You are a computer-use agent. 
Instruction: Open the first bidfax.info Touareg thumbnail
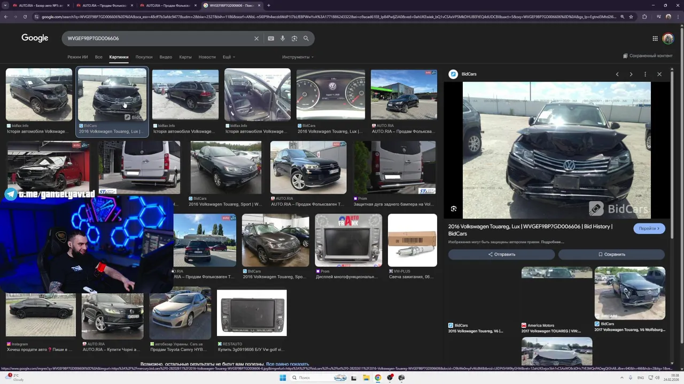click(39, 94)
